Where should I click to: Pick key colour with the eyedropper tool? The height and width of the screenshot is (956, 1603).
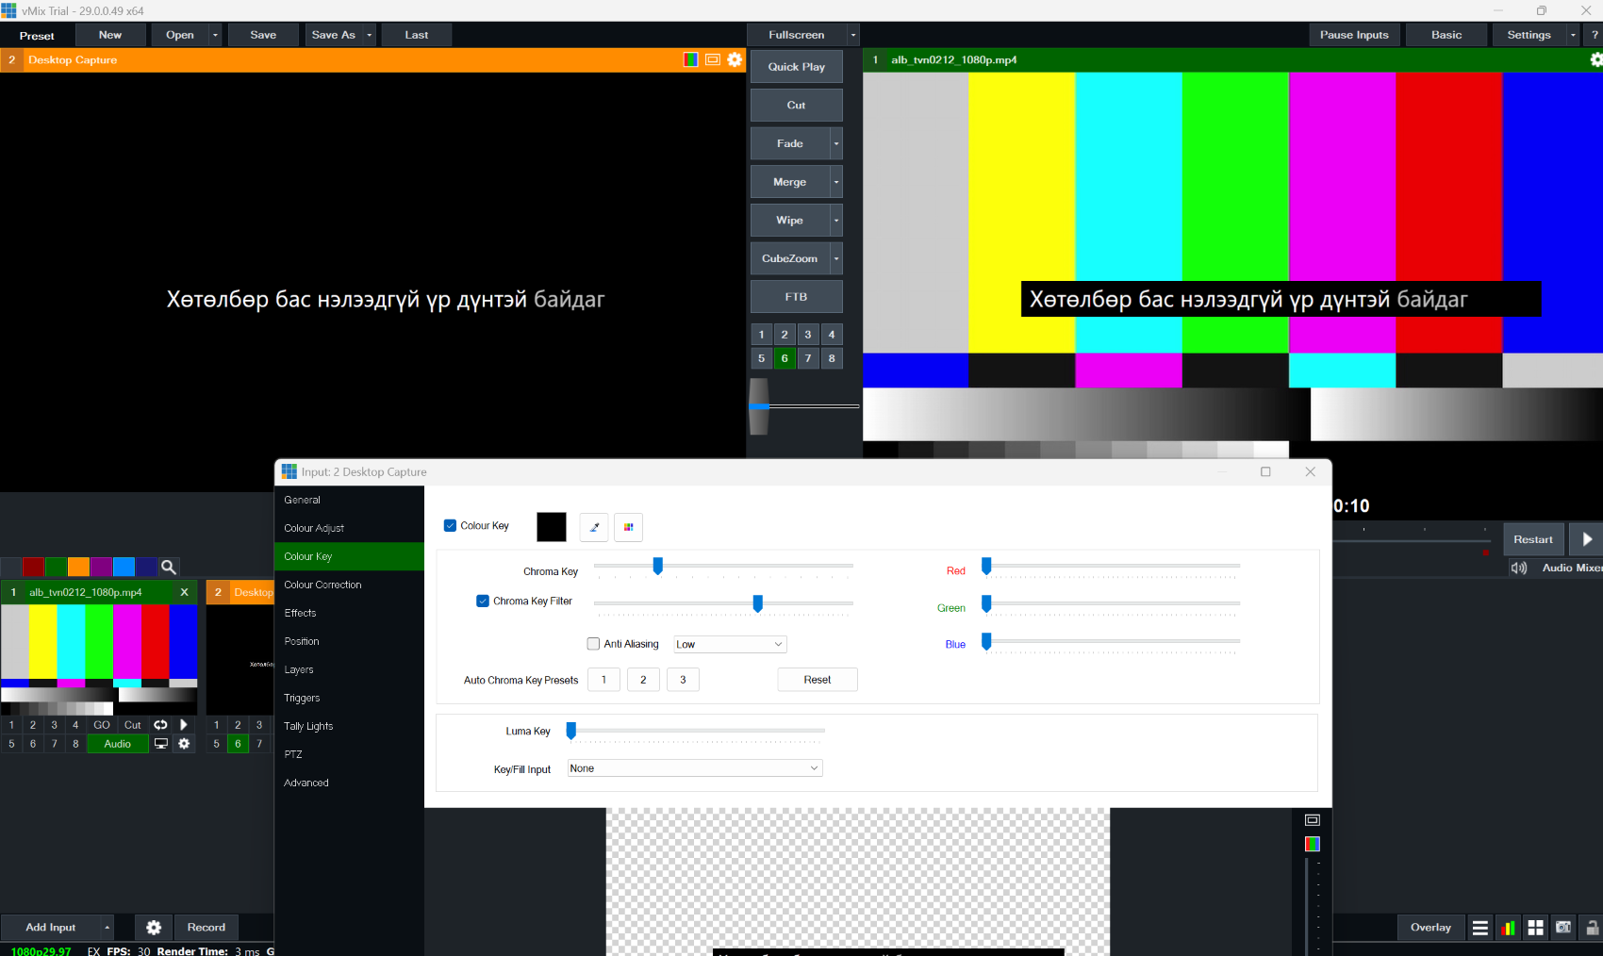click(x=594, y=527)
